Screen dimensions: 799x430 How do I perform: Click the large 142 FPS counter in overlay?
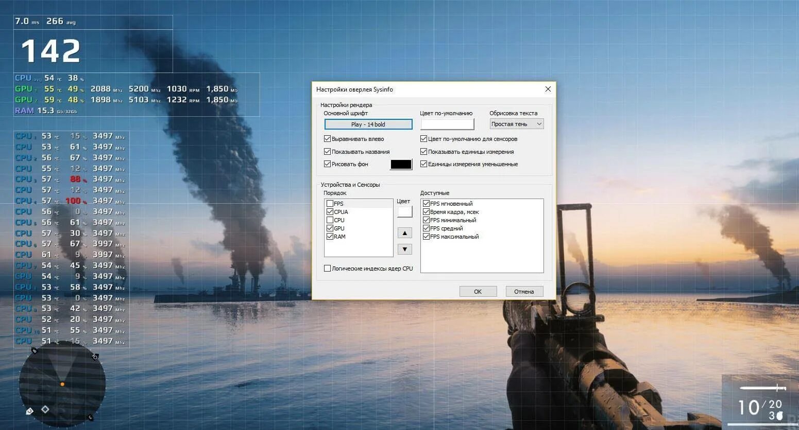[x=51, y=51]
